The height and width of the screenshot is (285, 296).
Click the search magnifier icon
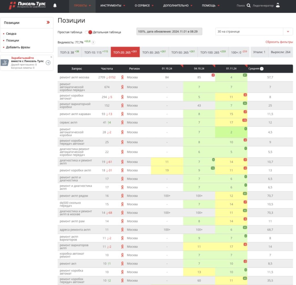tap(249, 5)
